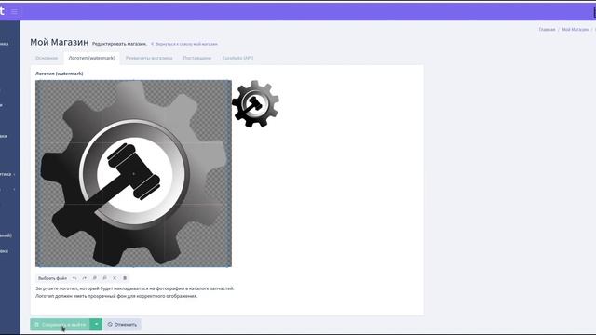Click the Отменить button
This screenshot has width=596, height=335.
tap(122, 325)
